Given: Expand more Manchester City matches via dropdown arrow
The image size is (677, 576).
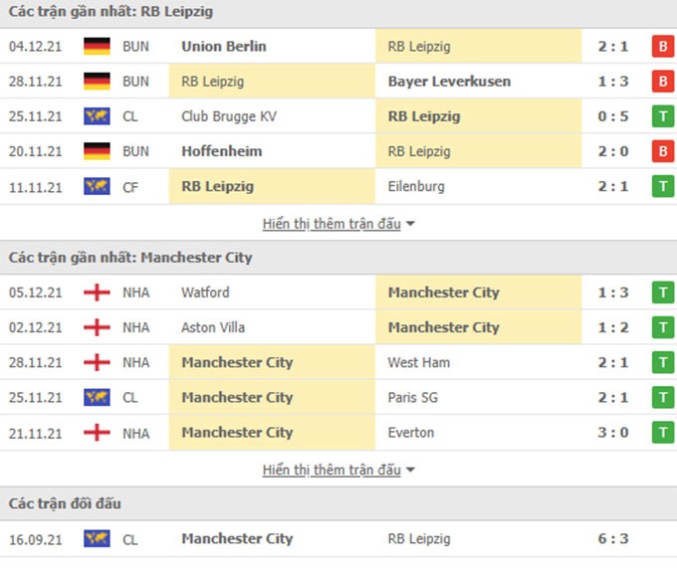Looking at the screenshot, I should [x=410, y=470].
